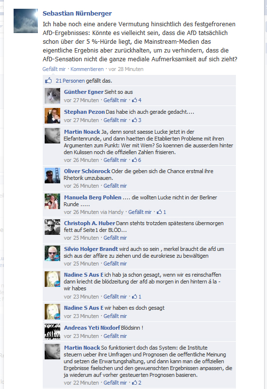Click the thumb icon showing 6 likes
The width and height of the screenshot is (267, 389).
click(x=134, y=160)
